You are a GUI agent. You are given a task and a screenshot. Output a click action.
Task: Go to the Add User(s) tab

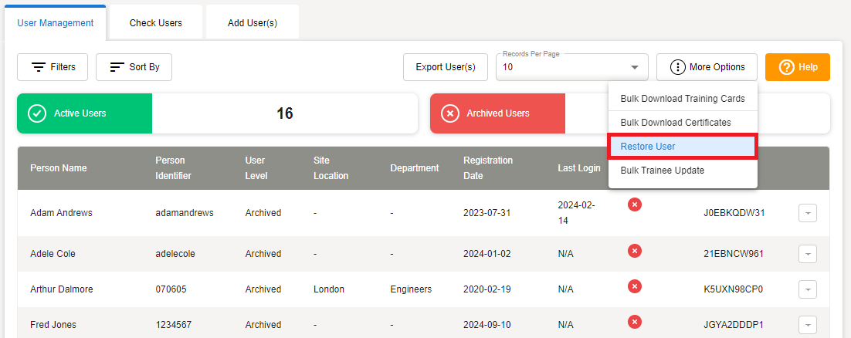(252, 23)
